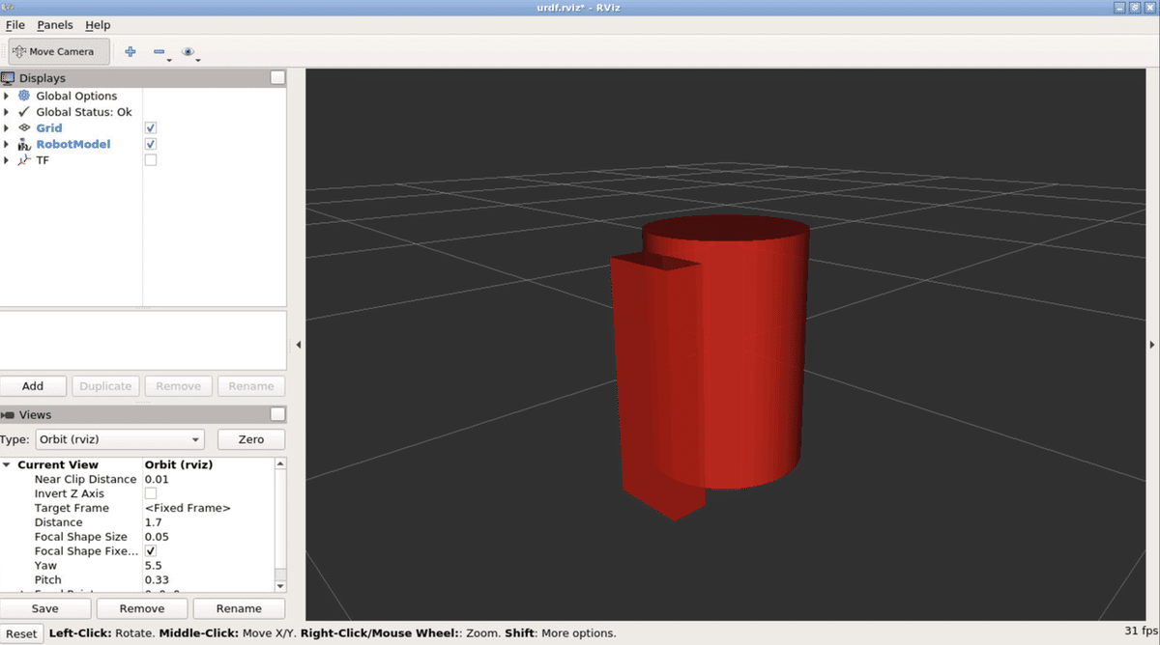Image resolution: width=1160 pixels, height=645 pixels.
Task: Open the view Type dropdown Orbit (rviz)
Action: point(119,439)
